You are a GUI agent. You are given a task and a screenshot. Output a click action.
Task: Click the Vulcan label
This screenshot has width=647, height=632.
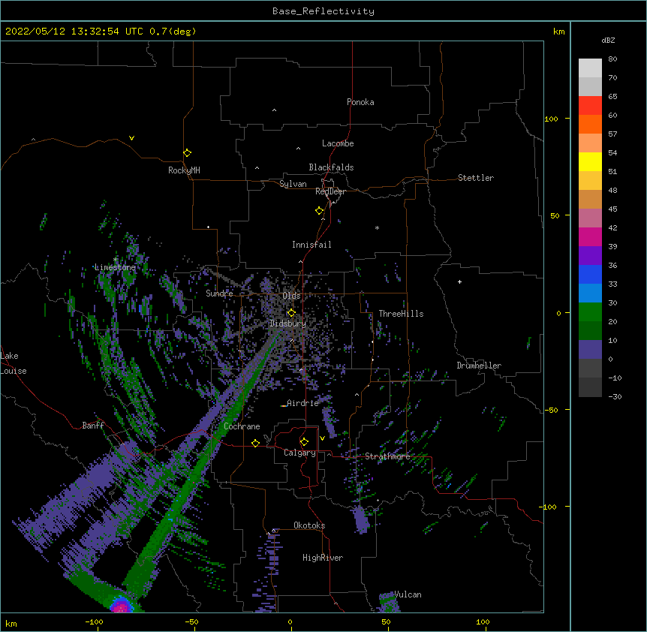[x=408, y=594]
